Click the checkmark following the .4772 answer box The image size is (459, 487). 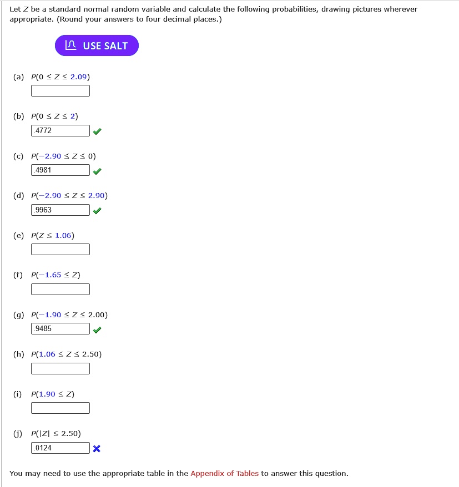pyautogui.click(x=97, y=131)
